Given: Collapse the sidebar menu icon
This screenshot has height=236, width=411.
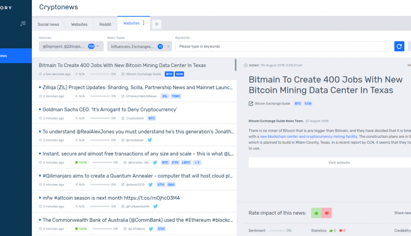Looking at the screenshot, I should coord(23,24).
